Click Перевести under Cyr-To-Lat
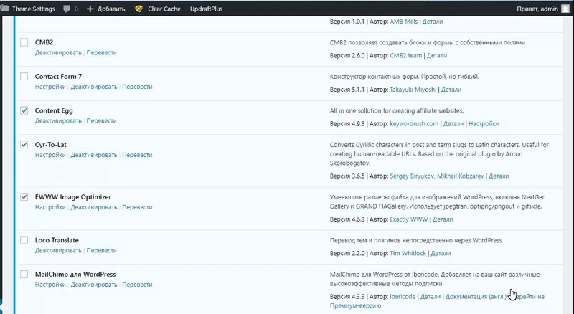The height and width of the screenshot is (314, 574). tap(137, 155)
